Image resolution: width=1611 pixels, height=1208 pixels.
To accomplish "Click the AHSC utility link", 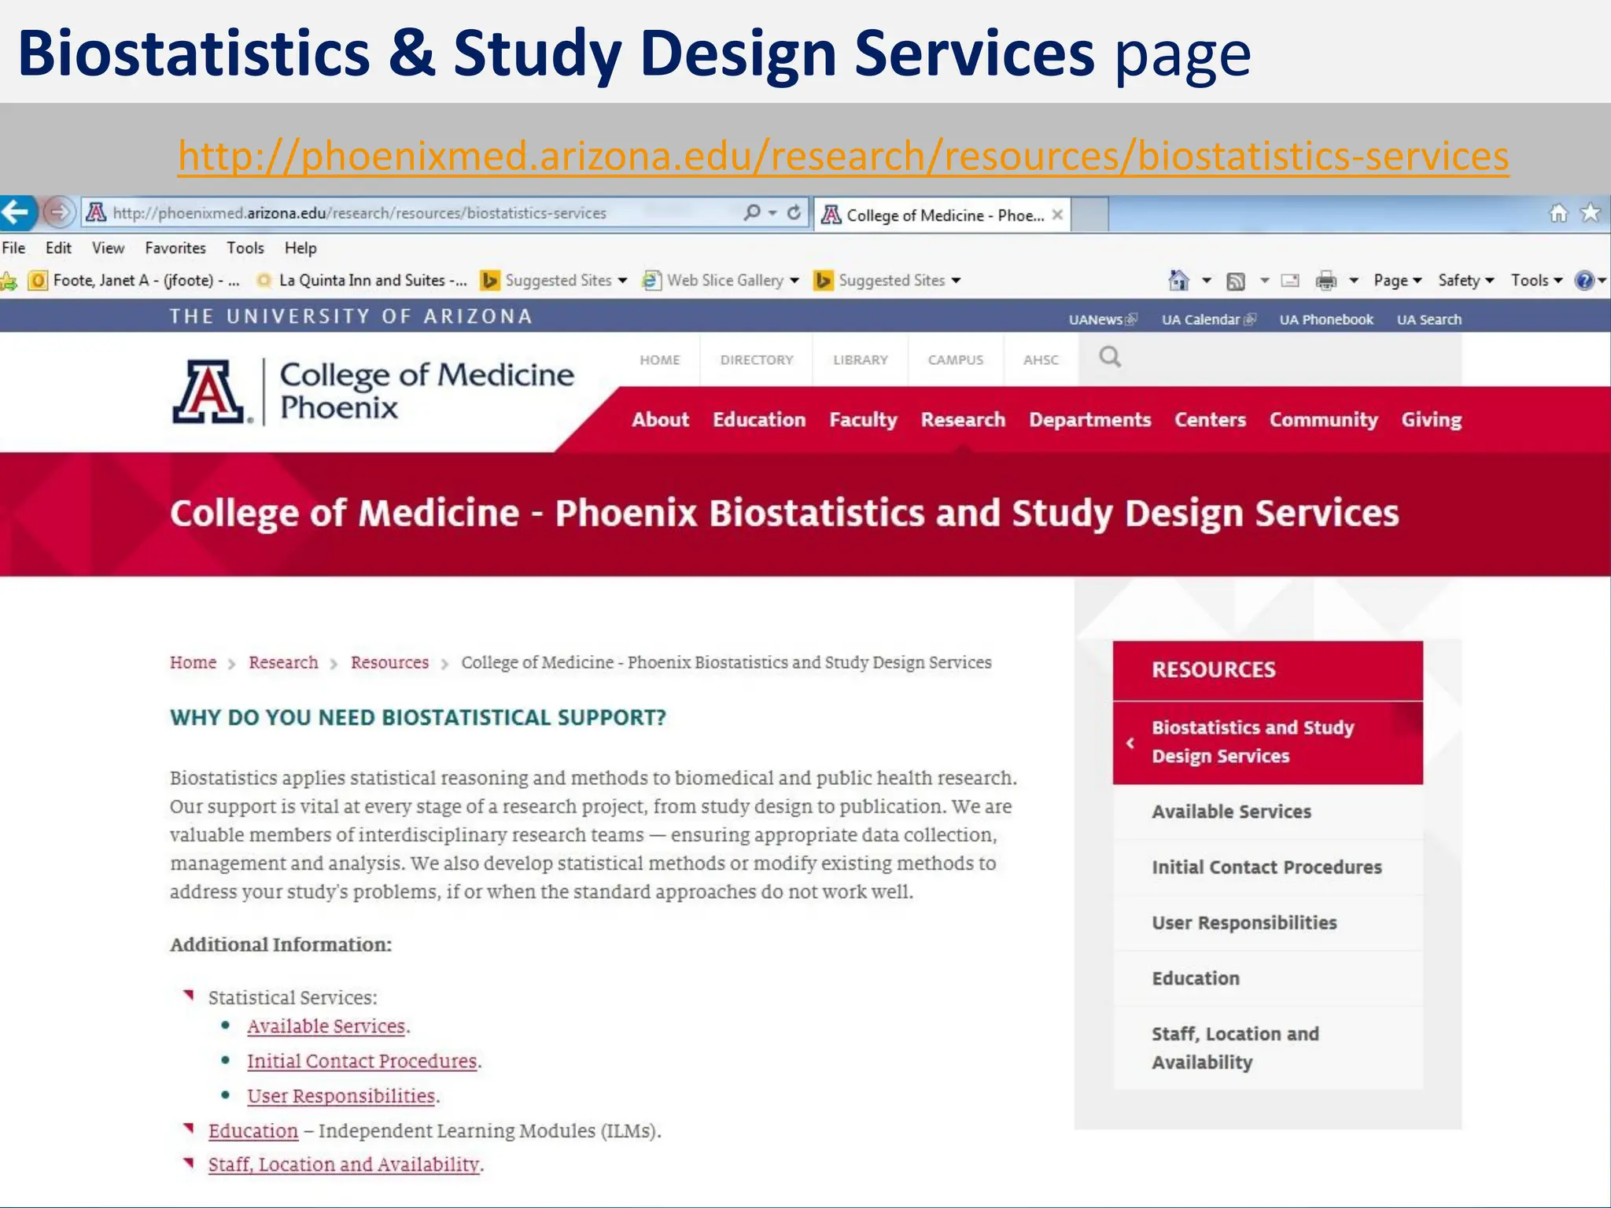I will (1041, 360).
